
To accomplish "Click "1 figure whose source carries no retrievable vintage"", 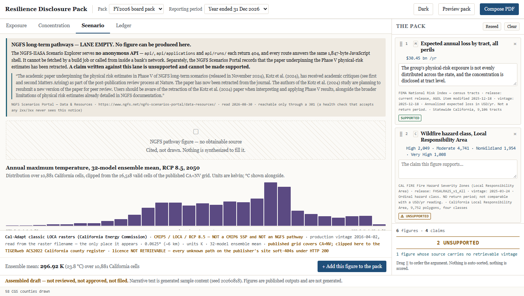I will (457, 254).
